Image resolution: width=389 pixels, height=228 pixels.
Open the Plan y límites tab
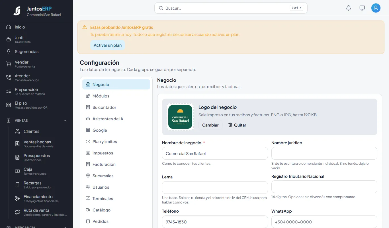click(116, 142)
